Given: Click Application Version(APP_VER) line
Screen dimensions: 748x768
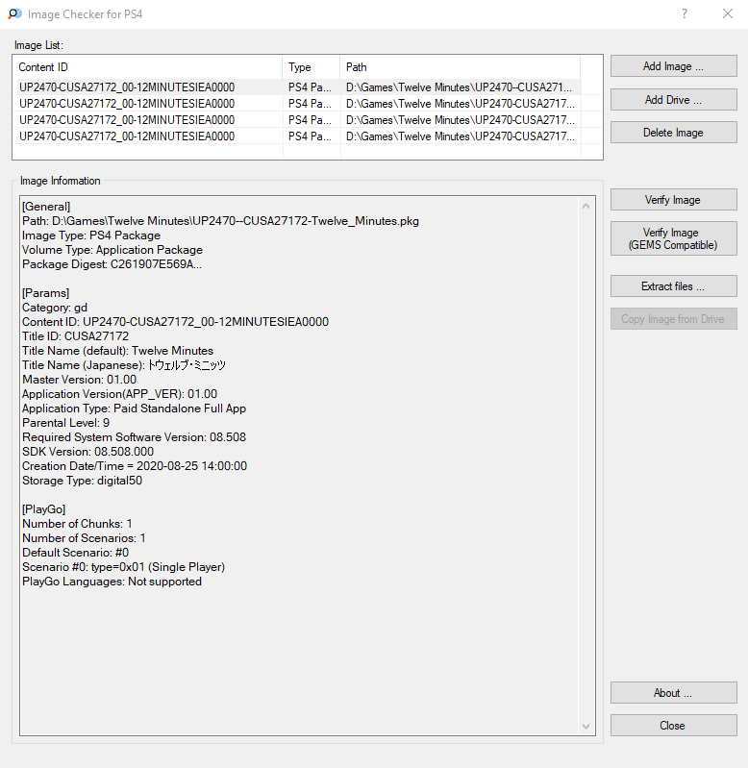Looking at the screenshot, I should [119, 394].
